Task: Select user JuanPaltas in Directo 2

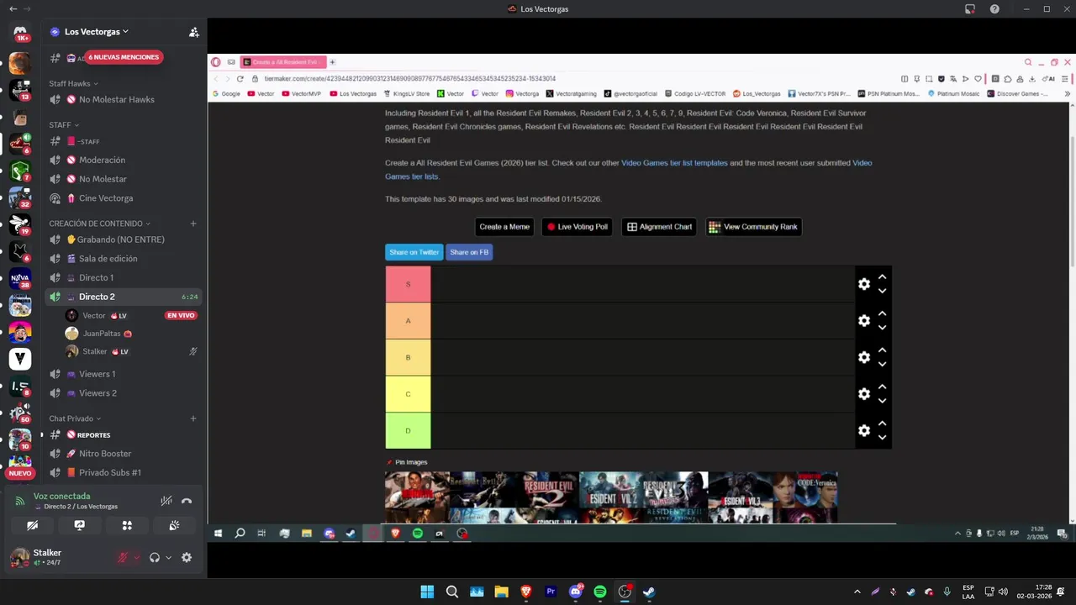Action: coord(131,334)
